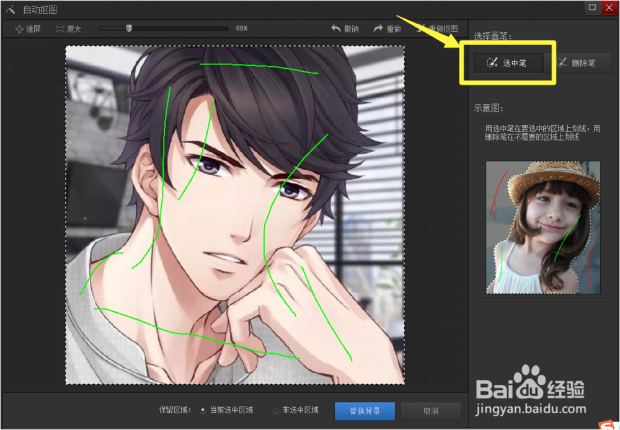Click the brush usage instruction text
This screenshot has height=430, width=620.
click(542, 133)
